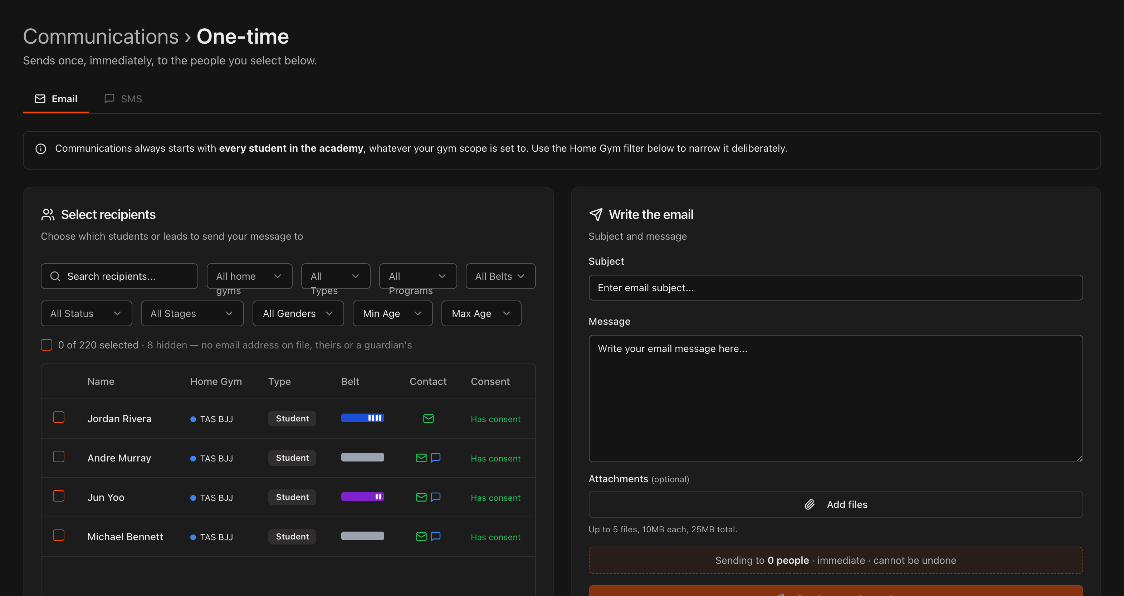1124x596 pixels.
Task: Click the info icon in the academy notice
Action: (x=40, y=149)
